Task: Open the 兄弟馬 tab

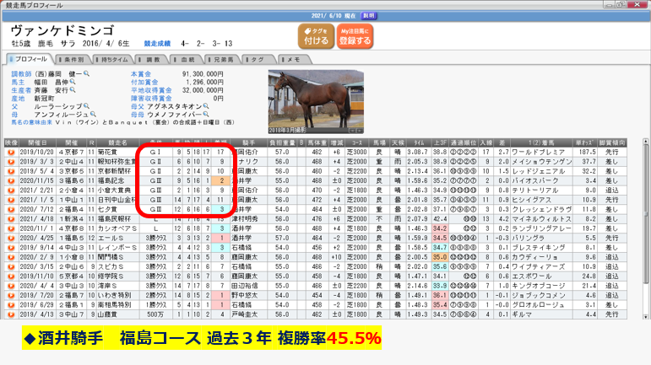Action: click(223, 61)
